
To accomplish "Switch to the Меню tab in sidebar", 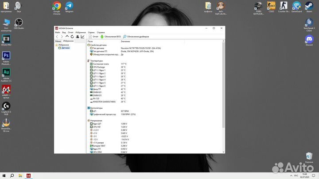I will [x=58, y=41].
